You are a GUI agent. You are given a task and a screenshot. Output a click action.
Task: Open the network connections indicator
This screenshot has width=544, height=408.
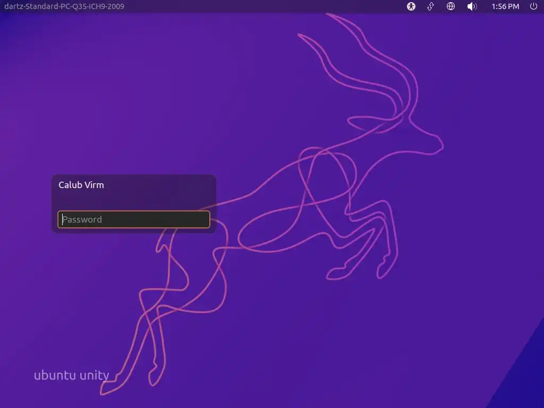click(x=430, y=6)
